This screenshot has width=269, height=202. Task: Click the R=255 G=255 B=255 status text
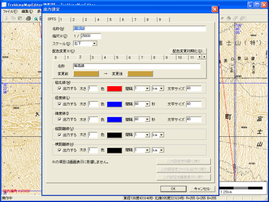(x=201, y=198)
